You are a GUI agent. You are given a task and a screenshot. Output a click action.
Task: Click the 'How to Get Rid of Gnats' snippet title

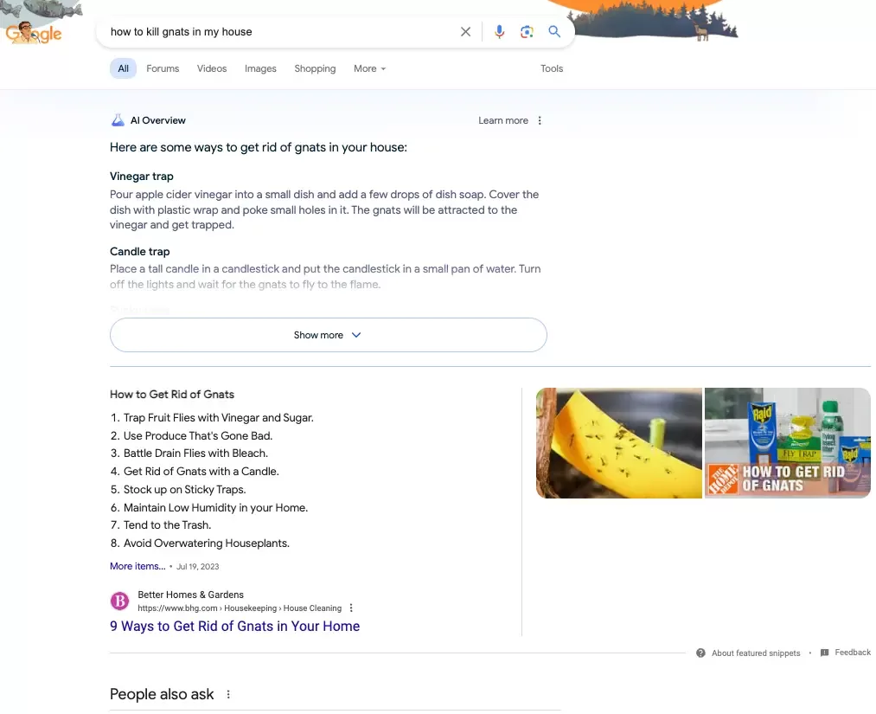pyautogui.click(x=172, y=394)
